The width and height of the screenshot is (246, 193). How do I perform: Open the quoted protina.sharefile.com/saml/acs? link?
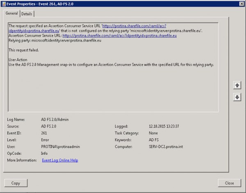coord(134,26)
